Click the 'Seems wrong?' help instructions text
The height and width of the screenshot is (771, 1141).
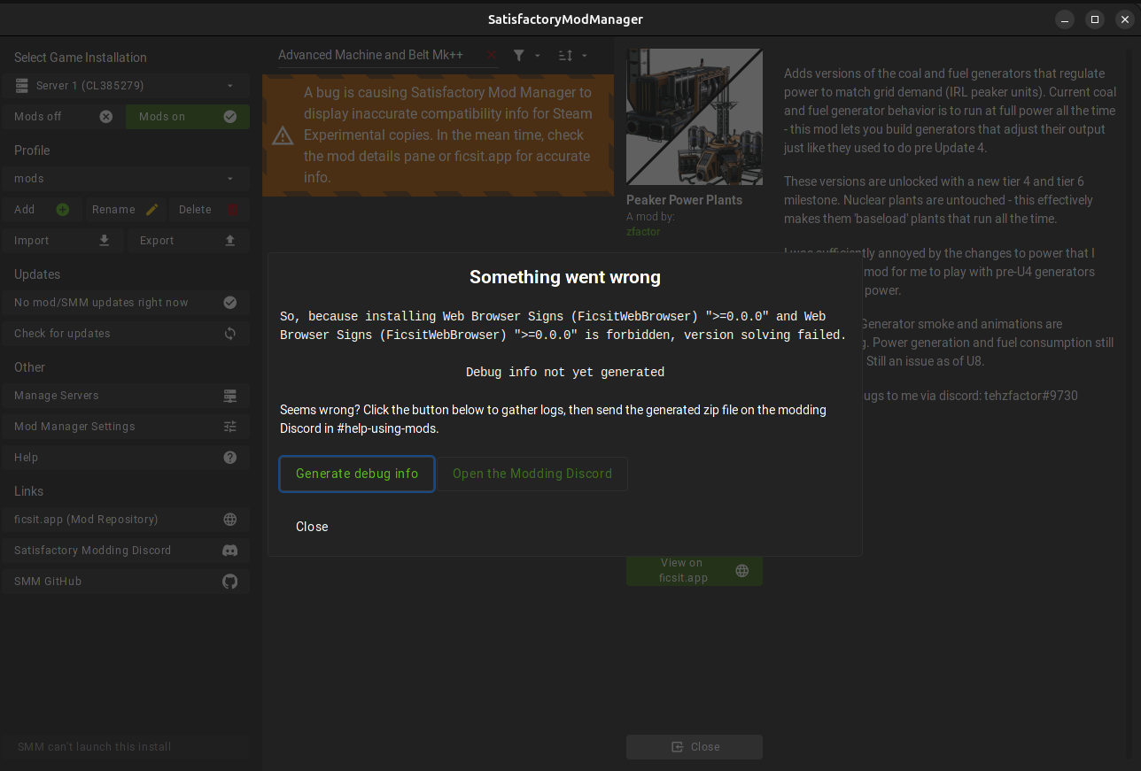click(554, 419)
